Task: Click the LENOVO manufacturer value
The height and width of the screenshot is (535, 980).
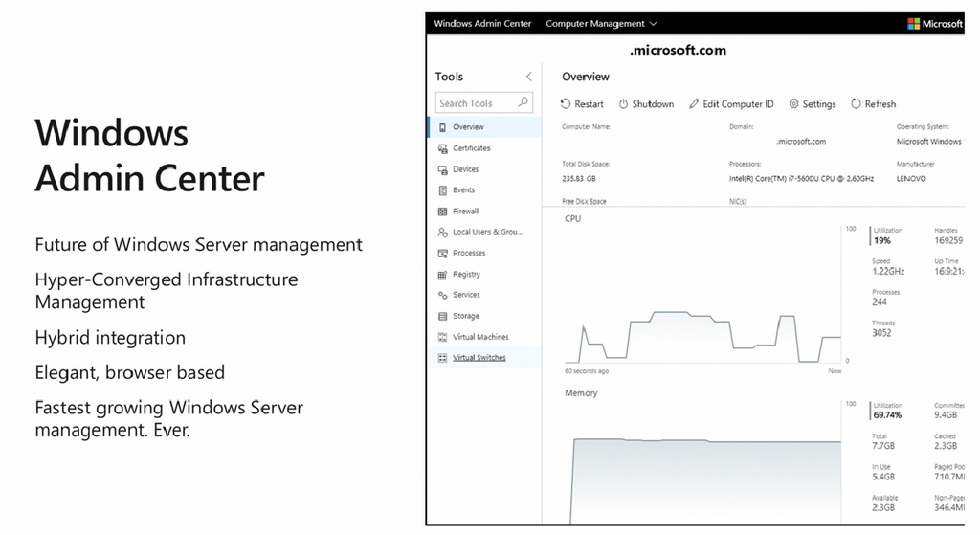Action: (911, 179)
